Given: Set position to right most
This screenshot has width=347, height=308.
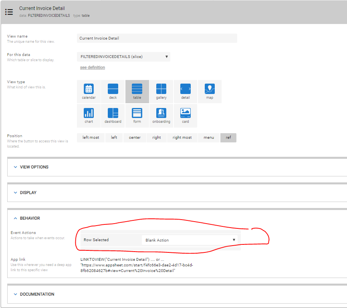Looking at the screenshot, I should tap(182, 138).
